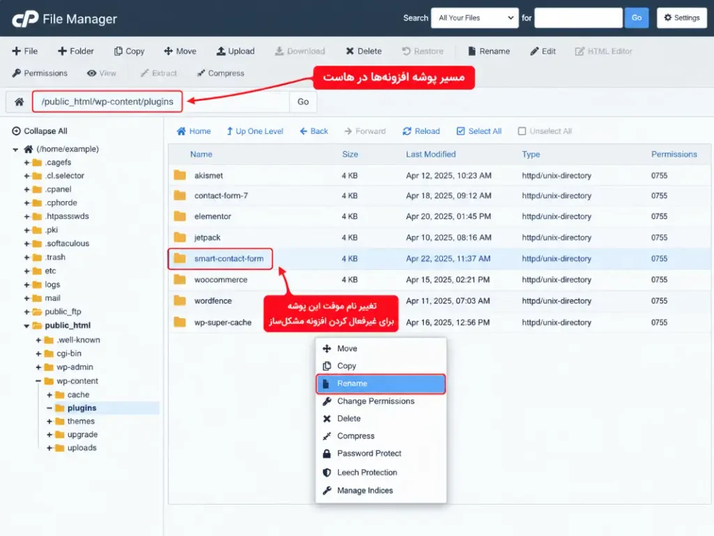The width and height of the screenshot is (714, 536).
Task: Click the woocommerce folder icon
Action: [180, 279]
